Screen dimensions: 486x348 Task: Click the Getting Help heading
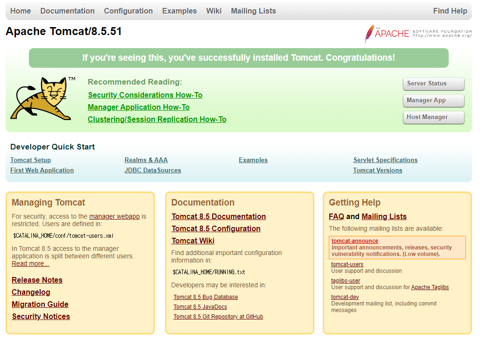click(354, 202)
